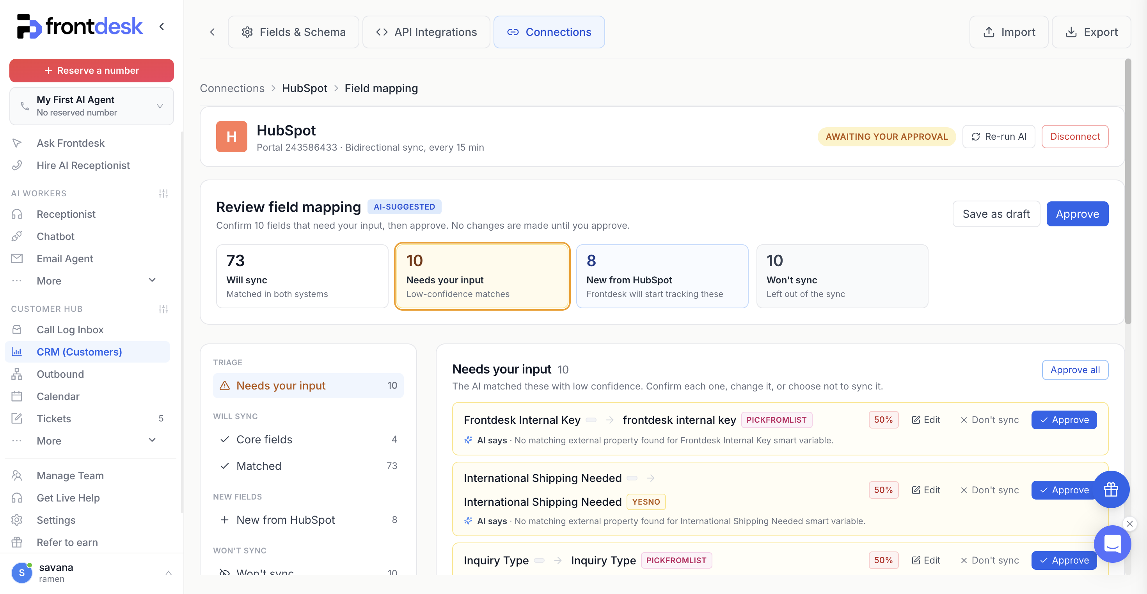1147x594 pixels.
Task: Go to HubSpot in the breadcrumb
Action: click(305, 88)
